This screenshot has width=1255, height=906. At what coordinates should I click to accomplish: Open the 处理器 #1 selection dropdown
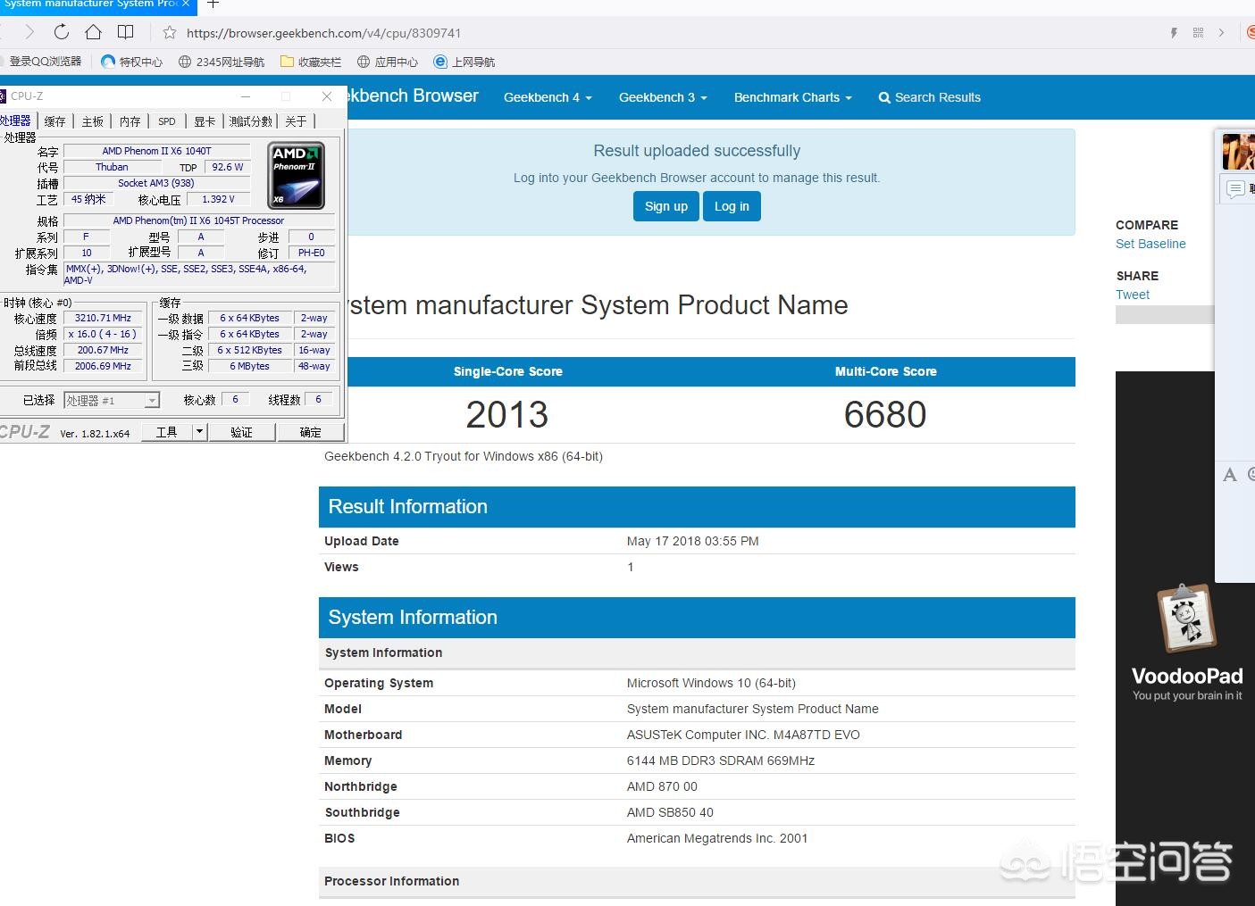point(112,401)
